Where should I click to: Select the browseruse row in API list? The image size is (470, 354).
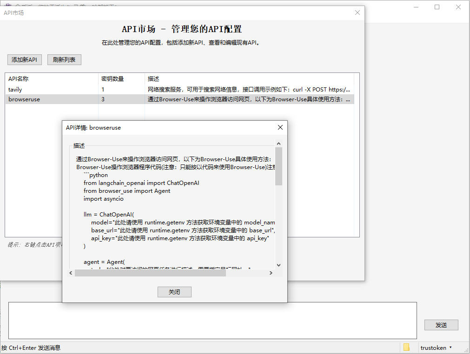tap(179, 99)
